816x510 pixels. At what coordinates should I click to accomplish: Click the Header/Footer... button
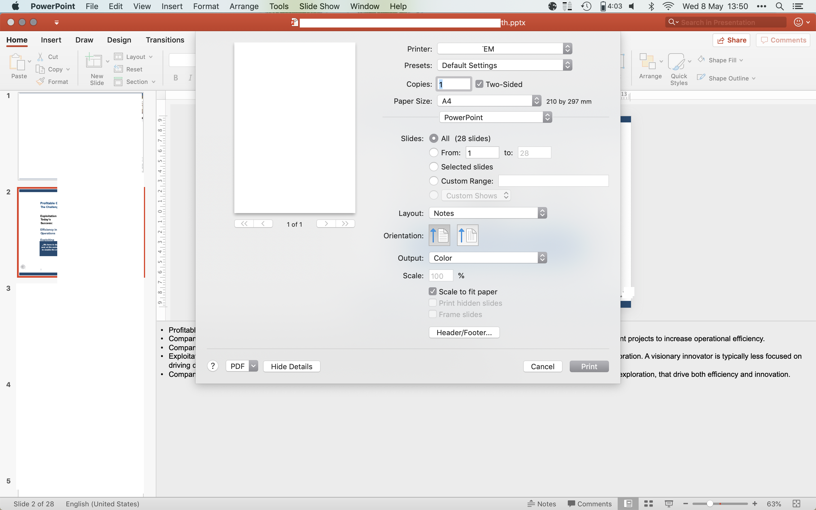click(x=464, y=333)
